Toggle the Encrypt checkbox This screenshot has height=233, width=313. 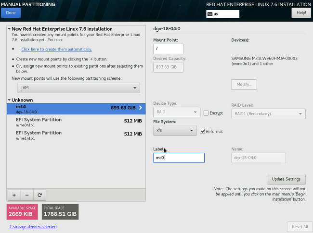pos(206,113)
